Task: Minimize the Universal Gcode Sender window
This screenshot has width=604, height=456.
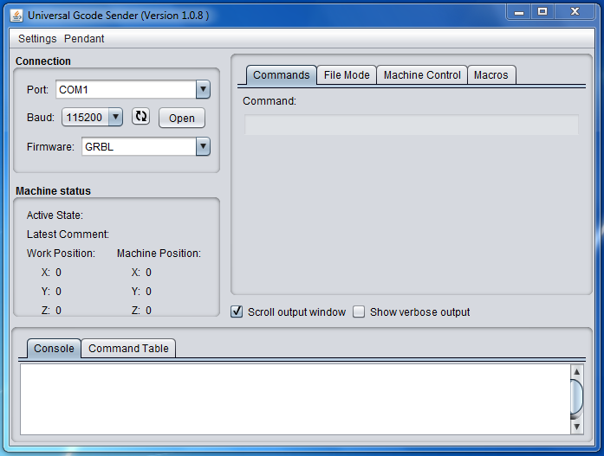Action: pos(519,12)
